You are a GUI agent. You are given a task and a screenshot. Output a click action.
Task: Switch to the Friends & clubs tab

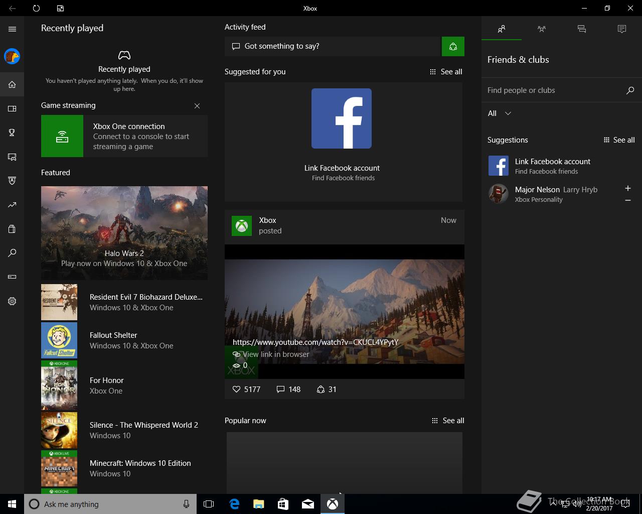click(502, 29)
